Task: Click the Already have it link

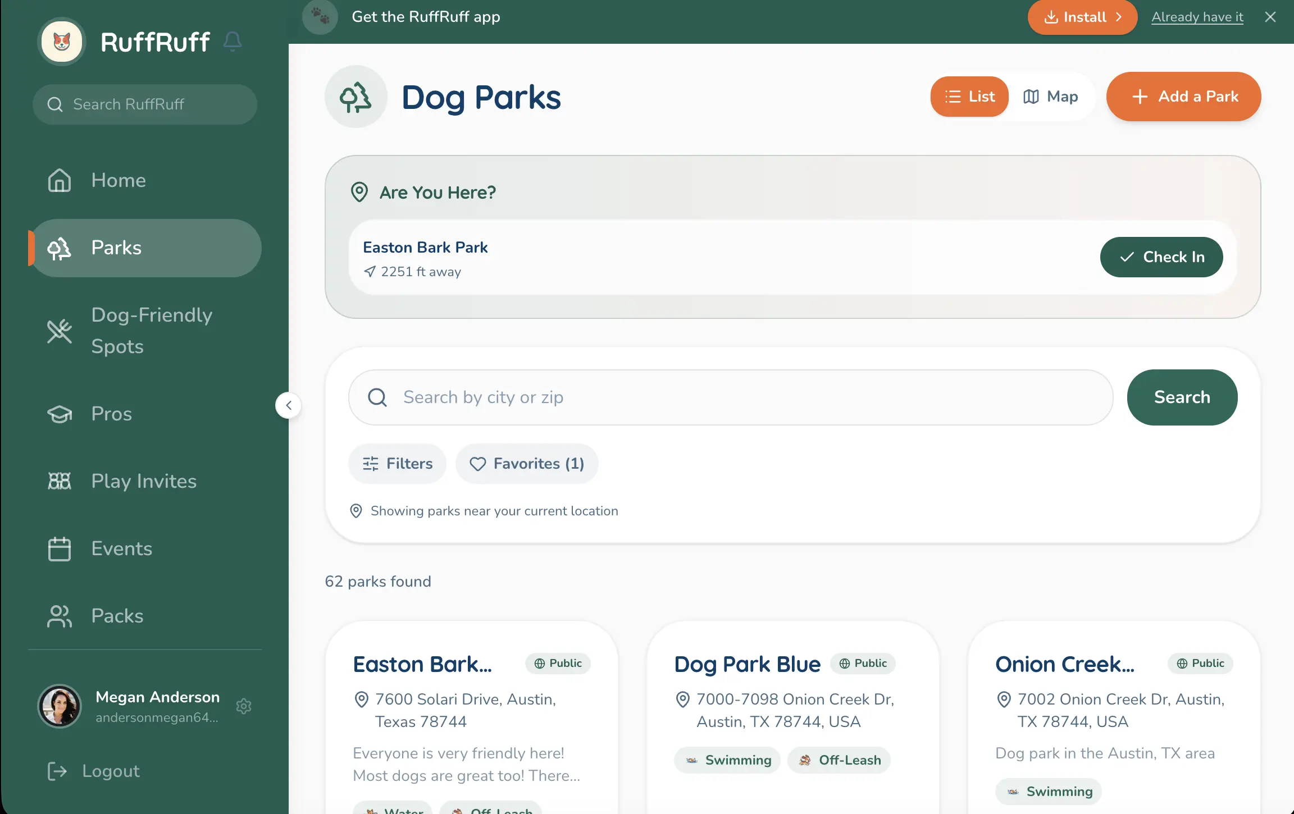Action: [1197, 17]
